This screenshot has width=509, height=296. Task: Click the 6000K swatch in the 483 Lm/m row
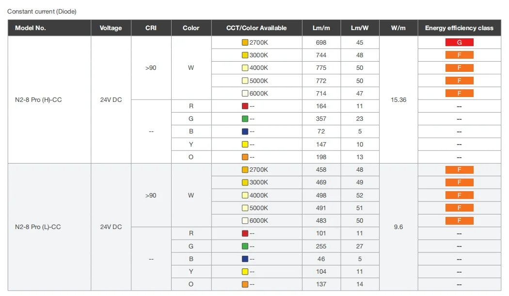click(245, 221)
